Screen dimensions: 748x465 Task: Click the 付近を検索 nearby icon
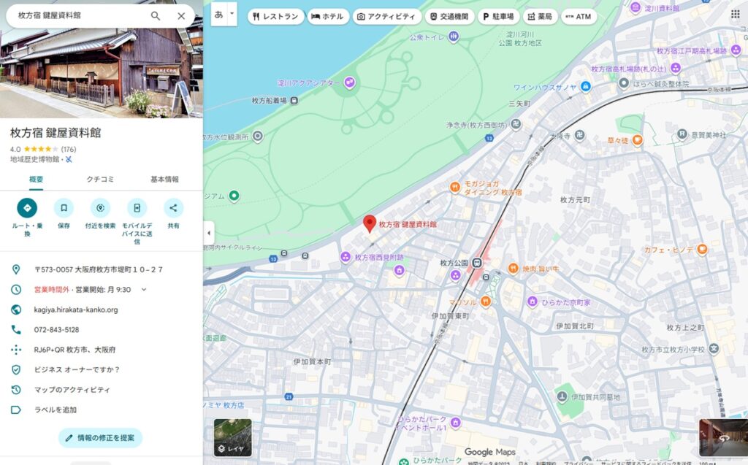(100, 208)
